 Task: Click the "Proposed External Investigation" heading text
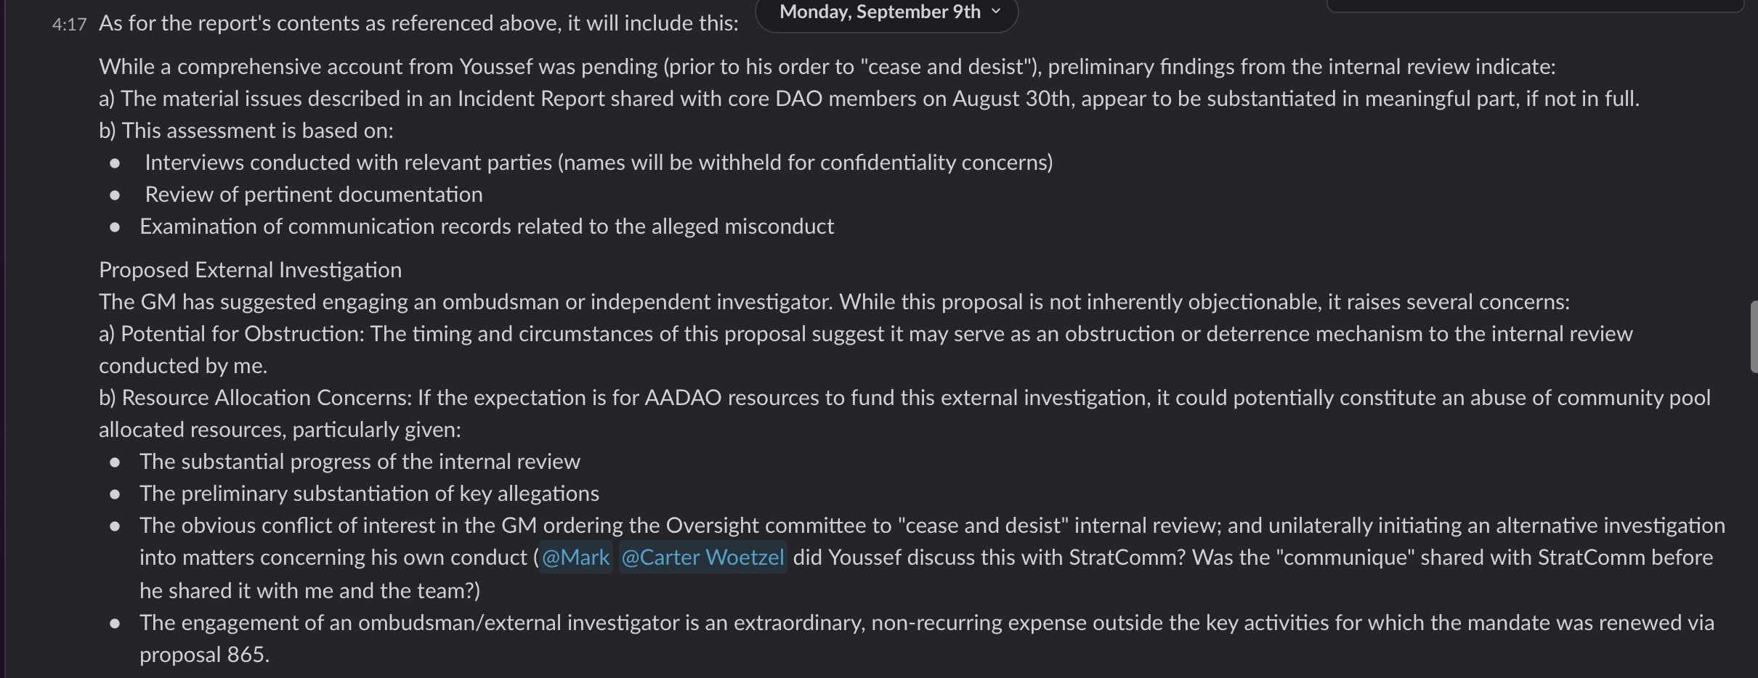(250, 270)
